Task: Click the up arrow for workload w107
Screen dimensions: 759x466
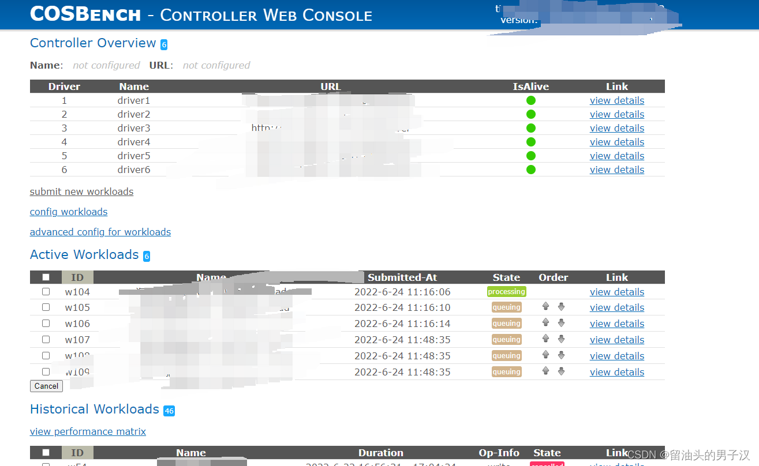Action: (x=545, y=339)
